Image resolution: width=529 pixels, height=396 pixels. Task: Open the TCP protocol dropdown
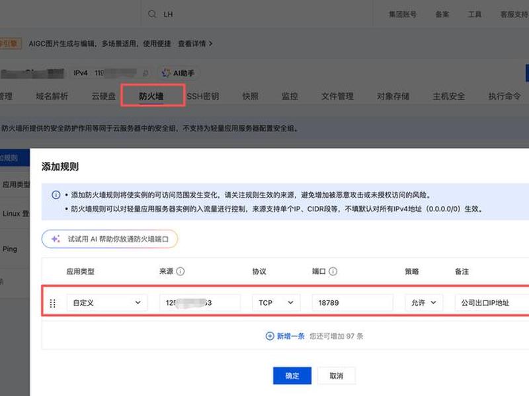pyautogui.click(x=276, y=303)
